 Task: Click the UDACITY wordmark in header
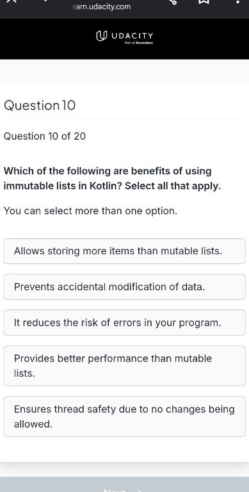(132, 35)
